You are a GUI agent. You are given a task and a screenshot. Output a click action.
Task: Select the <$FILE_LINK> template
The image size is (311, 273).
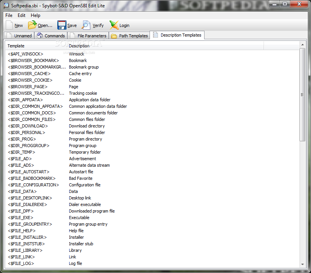pyautogui.click(x=21, y=257)
